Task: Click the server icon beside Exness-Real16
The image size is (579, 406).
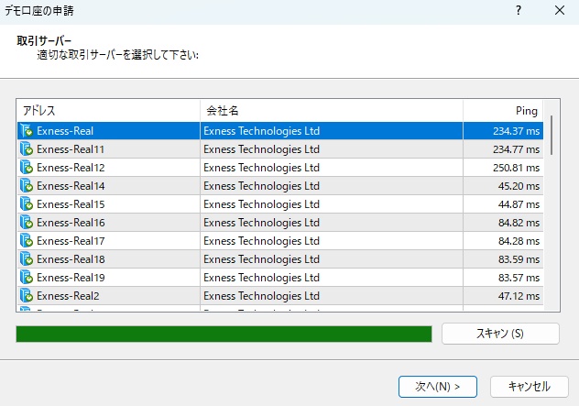Action: pyautogui.click(x=27, y=223)
